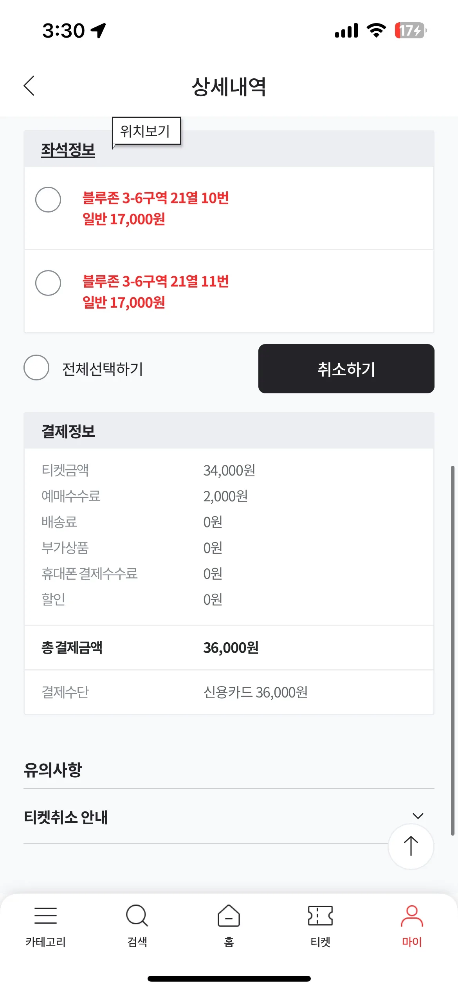Screen dimensions: 458x991
Task: Click the 취소하기 cancel button
Action: [346, 369]
